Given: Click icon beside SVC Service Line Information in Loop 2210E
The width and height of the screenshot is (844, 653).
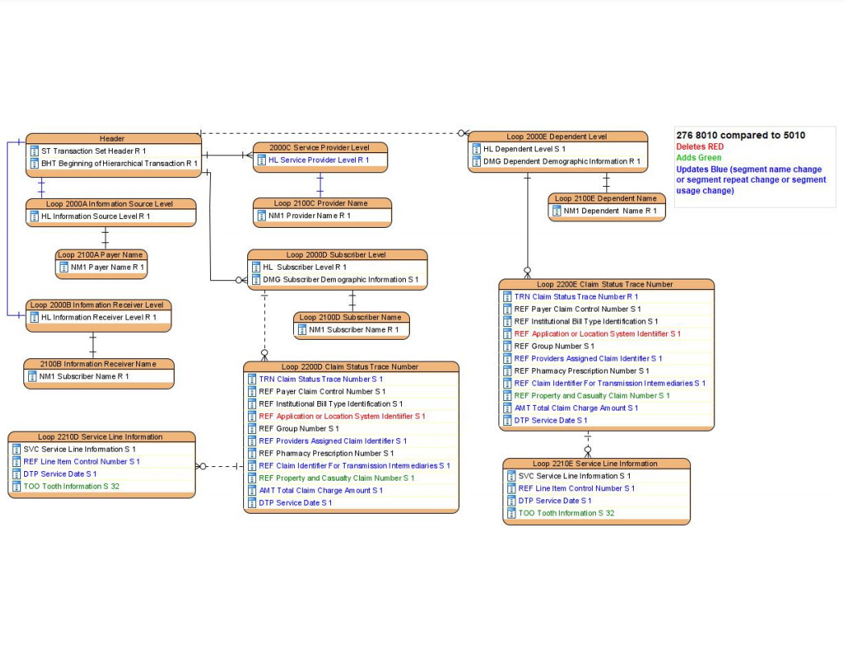Looking at the screenshot, I should click(x=511, y=476).
